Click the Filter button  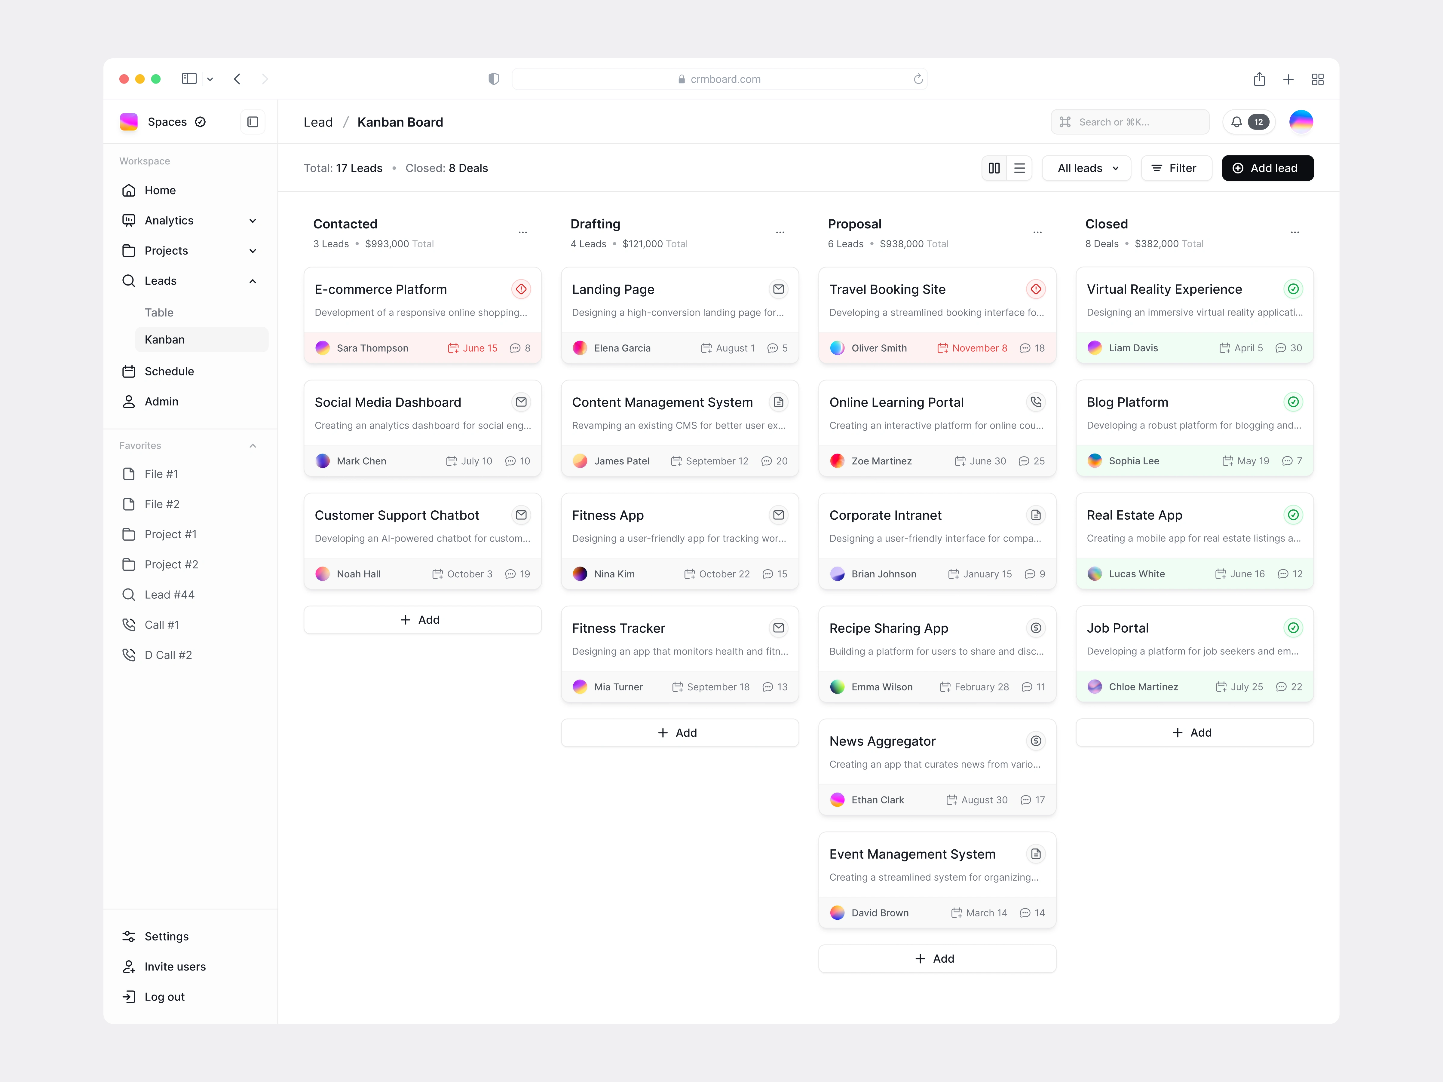1175,168
